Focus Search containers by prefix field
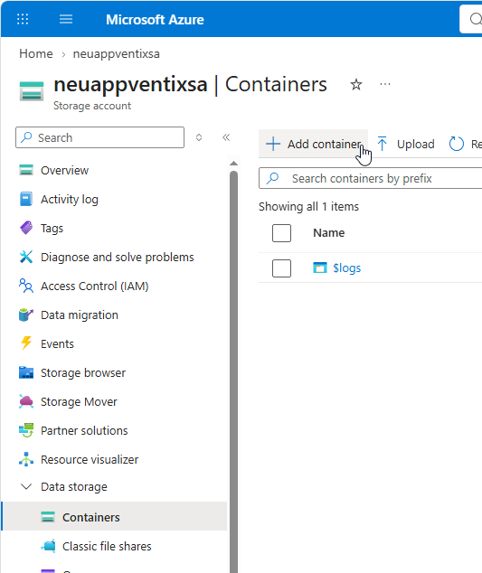 click(370, 178)
